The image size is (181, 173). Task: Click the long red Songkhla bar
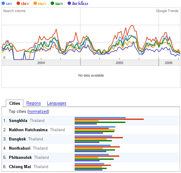[109, 119]
